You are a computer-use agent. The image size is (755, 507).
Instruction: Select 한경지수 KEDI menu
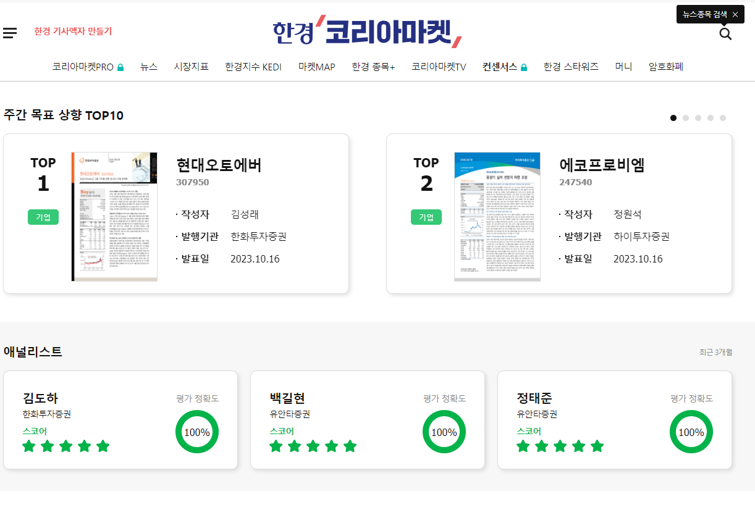click(x=253, y=67)
